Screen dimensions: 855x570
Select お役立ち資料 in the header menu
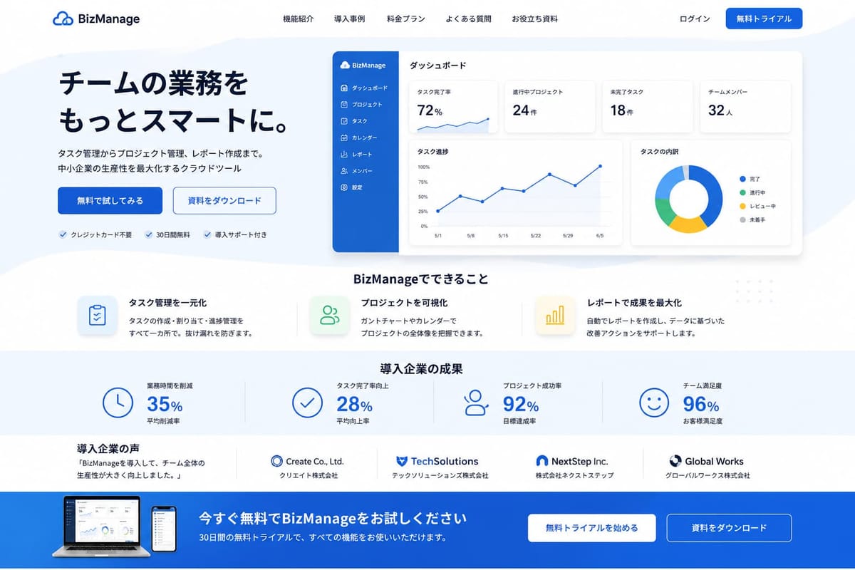pyautogui.click(x=534, y=19)
